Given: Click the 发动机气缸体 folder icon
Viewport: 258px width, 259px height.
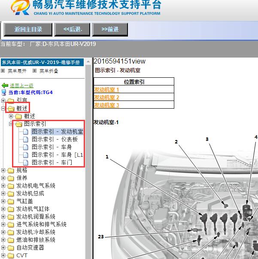Looking at the screenshot, I should click(11, 209).
